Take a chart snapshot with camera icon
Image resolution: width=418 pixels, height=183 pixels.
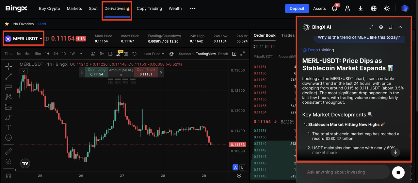click(x=126, y=54)
